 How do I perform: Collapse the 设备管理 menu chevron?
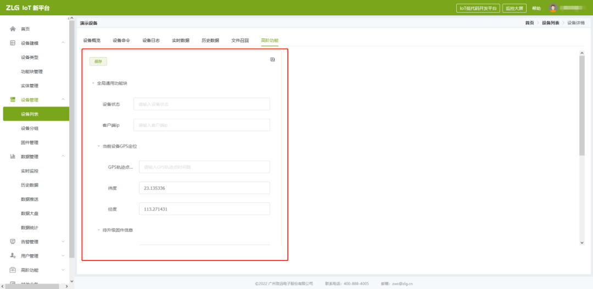[x=63, y=100]
